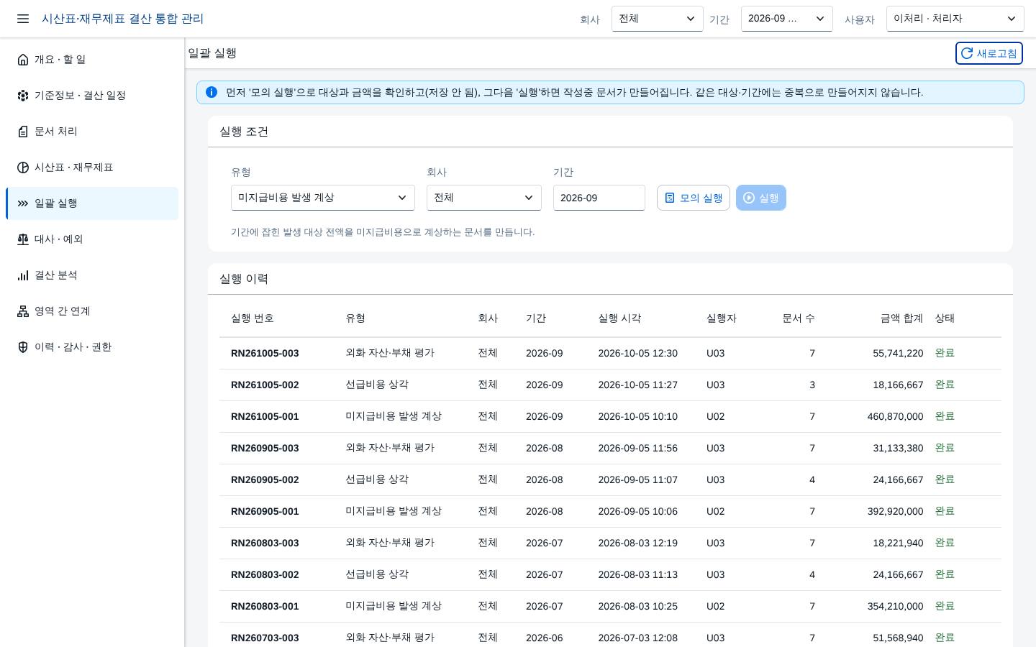Click the 기간 input field showing 2026-09
This screenshot has width=1036, height=647.
pos(599,198)
